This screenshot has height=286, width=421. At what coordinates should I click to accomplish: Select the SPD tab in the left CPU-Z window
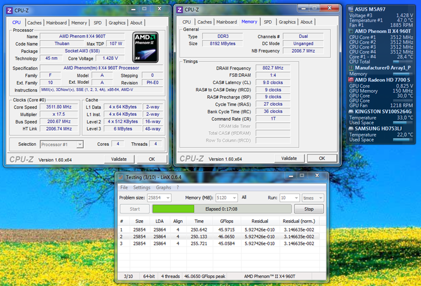[97, 23]
